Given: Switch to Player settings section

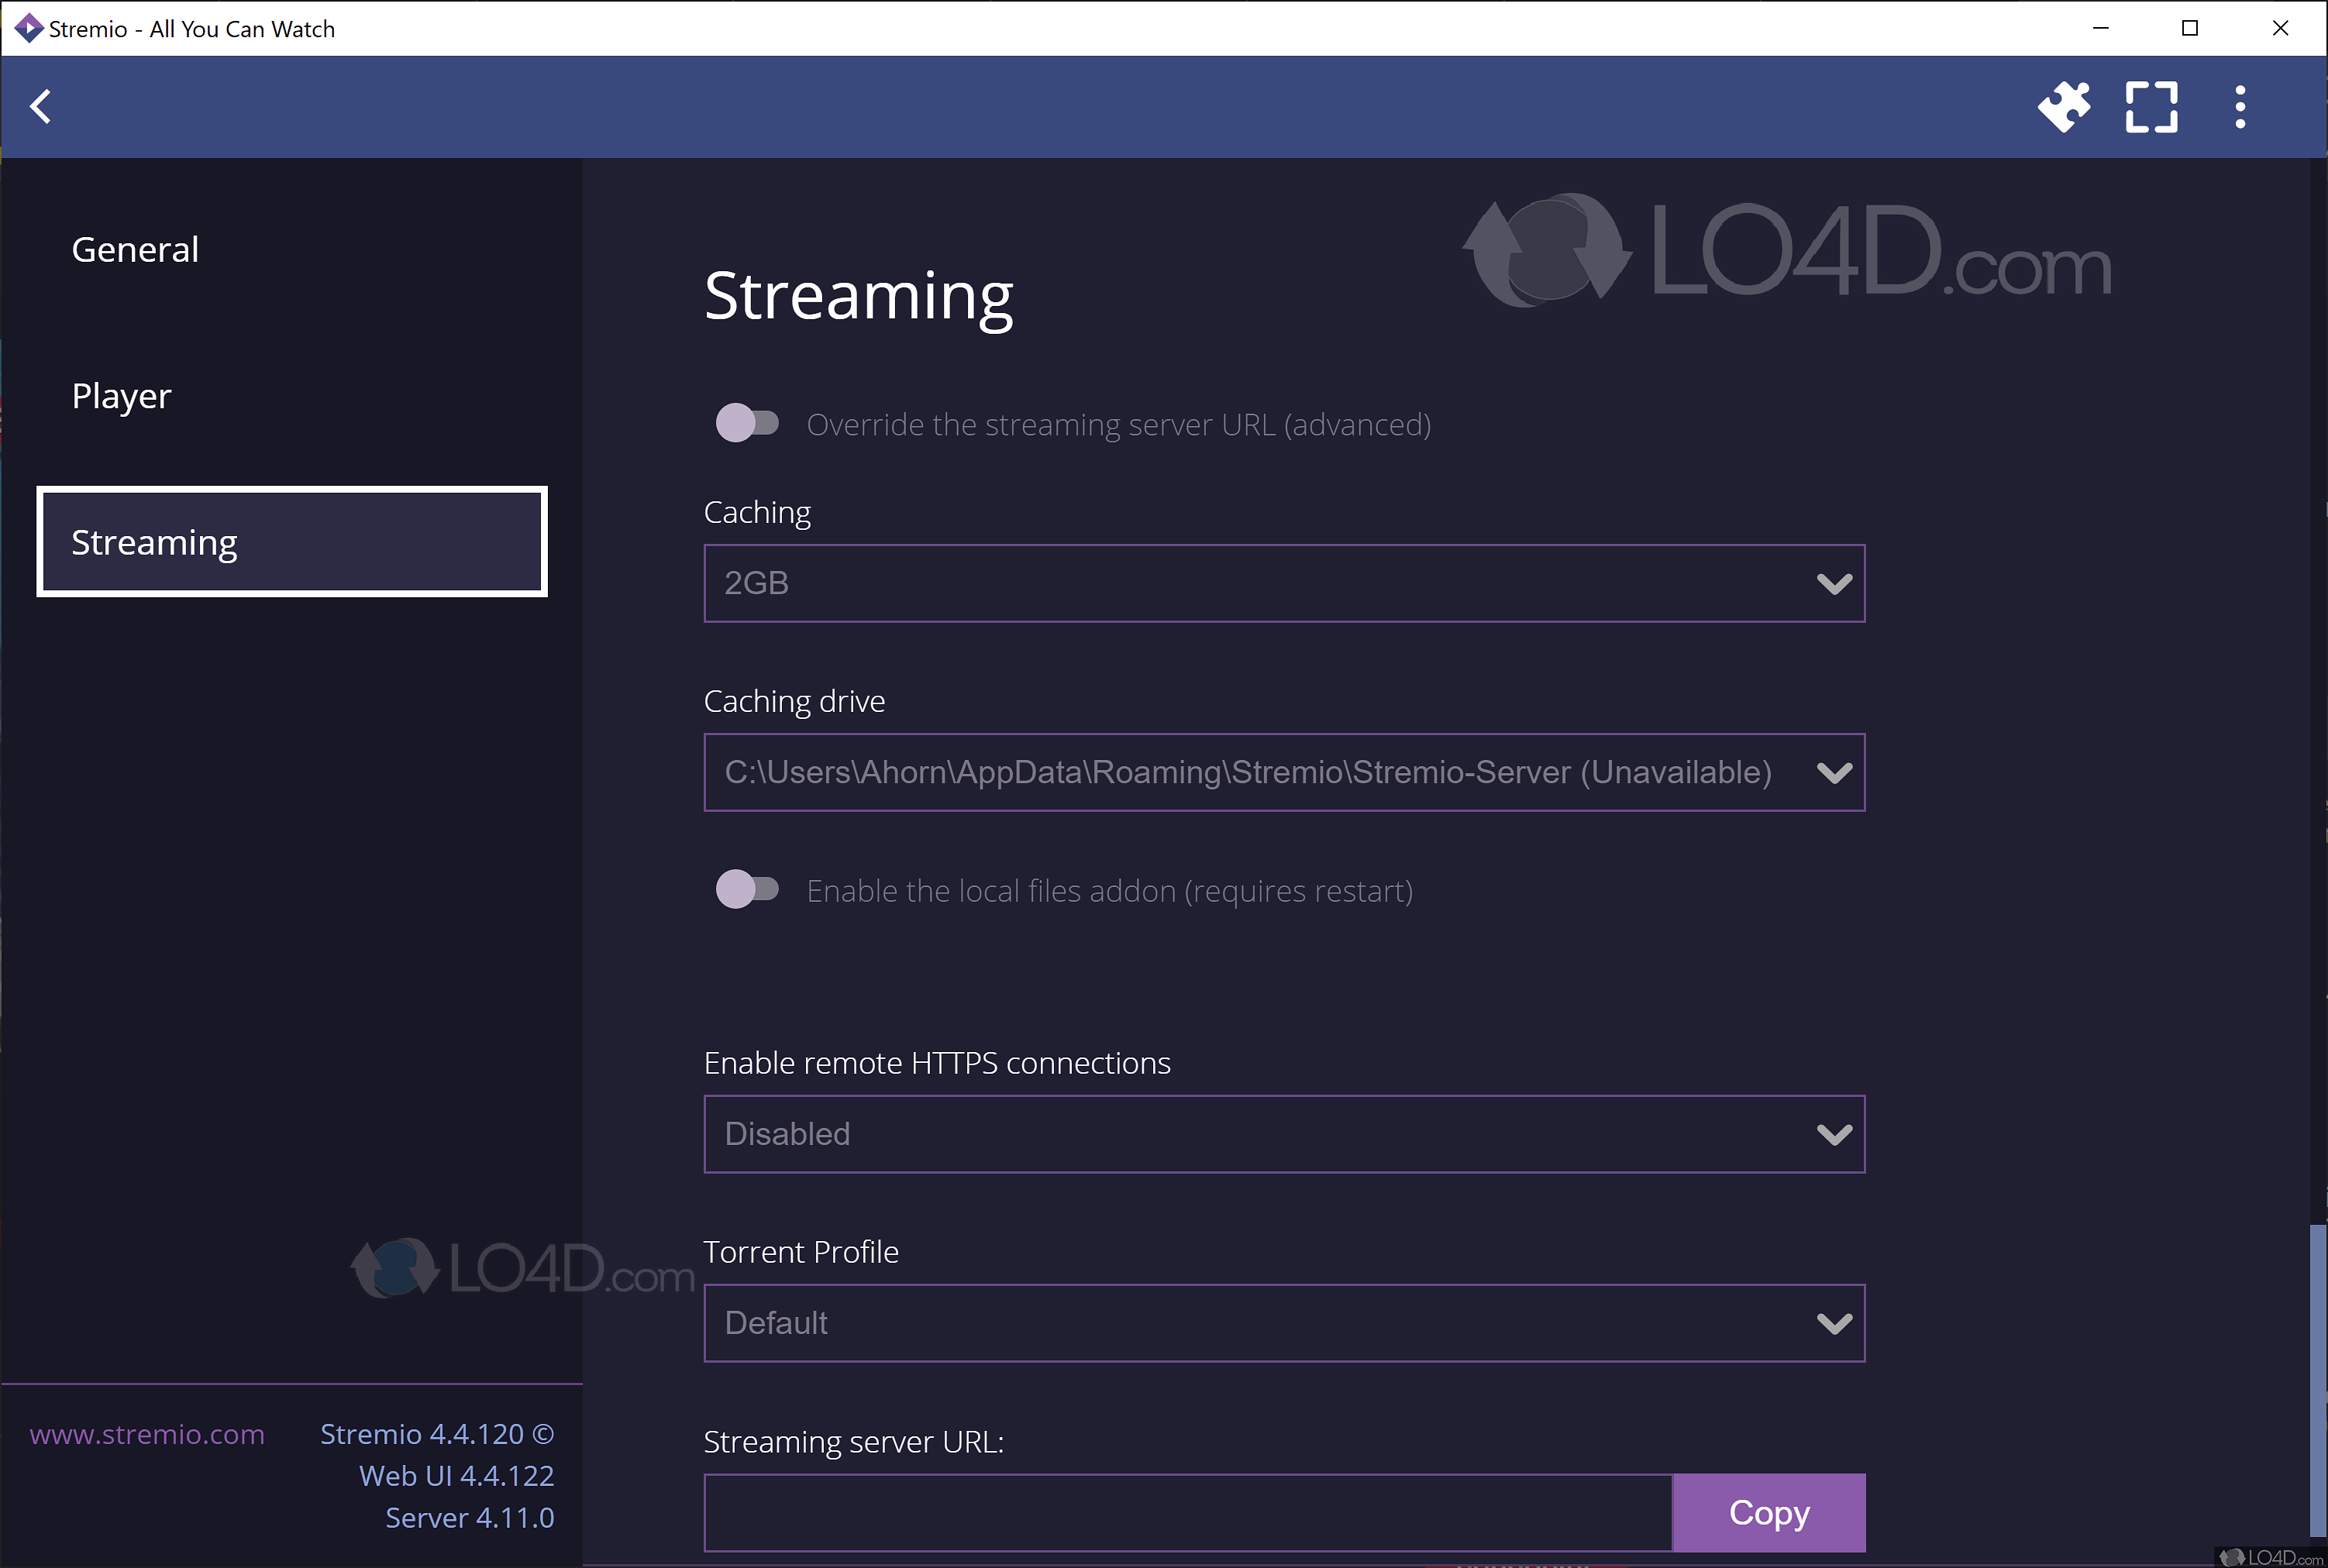Looking at the screenshot, I should click(x=121, y=396).
